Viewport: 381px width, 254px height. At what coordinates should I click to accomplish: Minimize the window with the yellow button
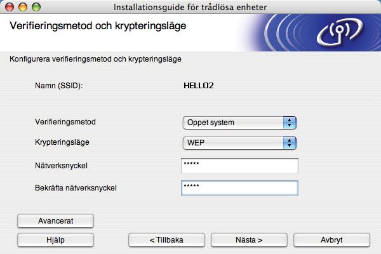(23, 7)
